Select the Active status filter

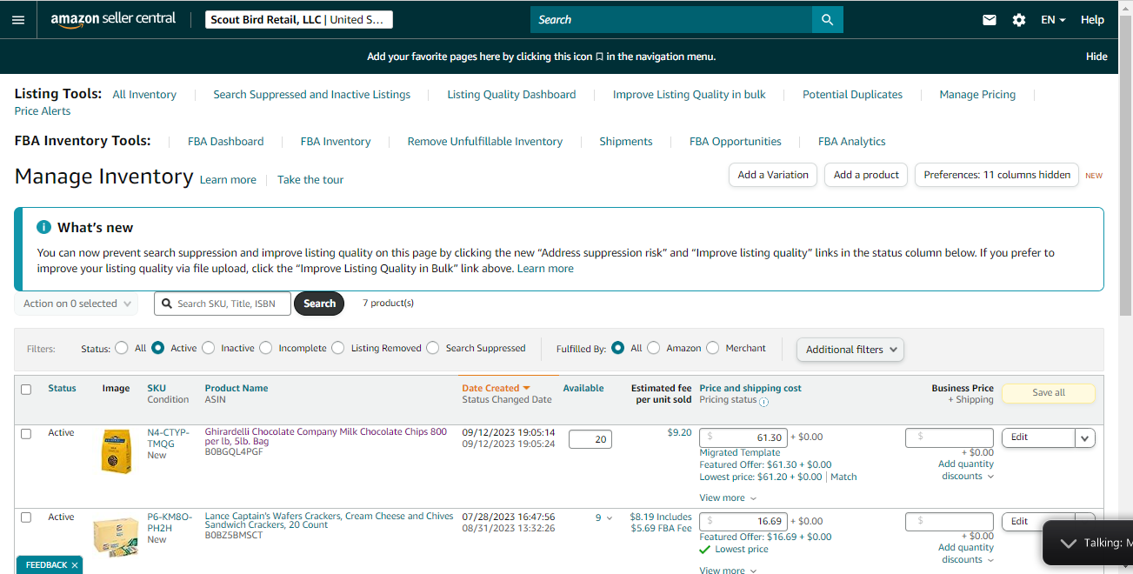[157, 348]
